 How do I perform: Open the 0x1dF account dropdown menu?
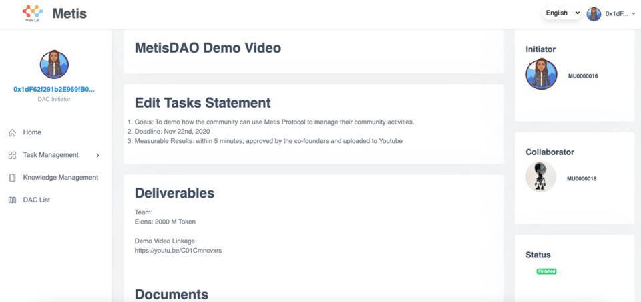(x=620, y=13)
